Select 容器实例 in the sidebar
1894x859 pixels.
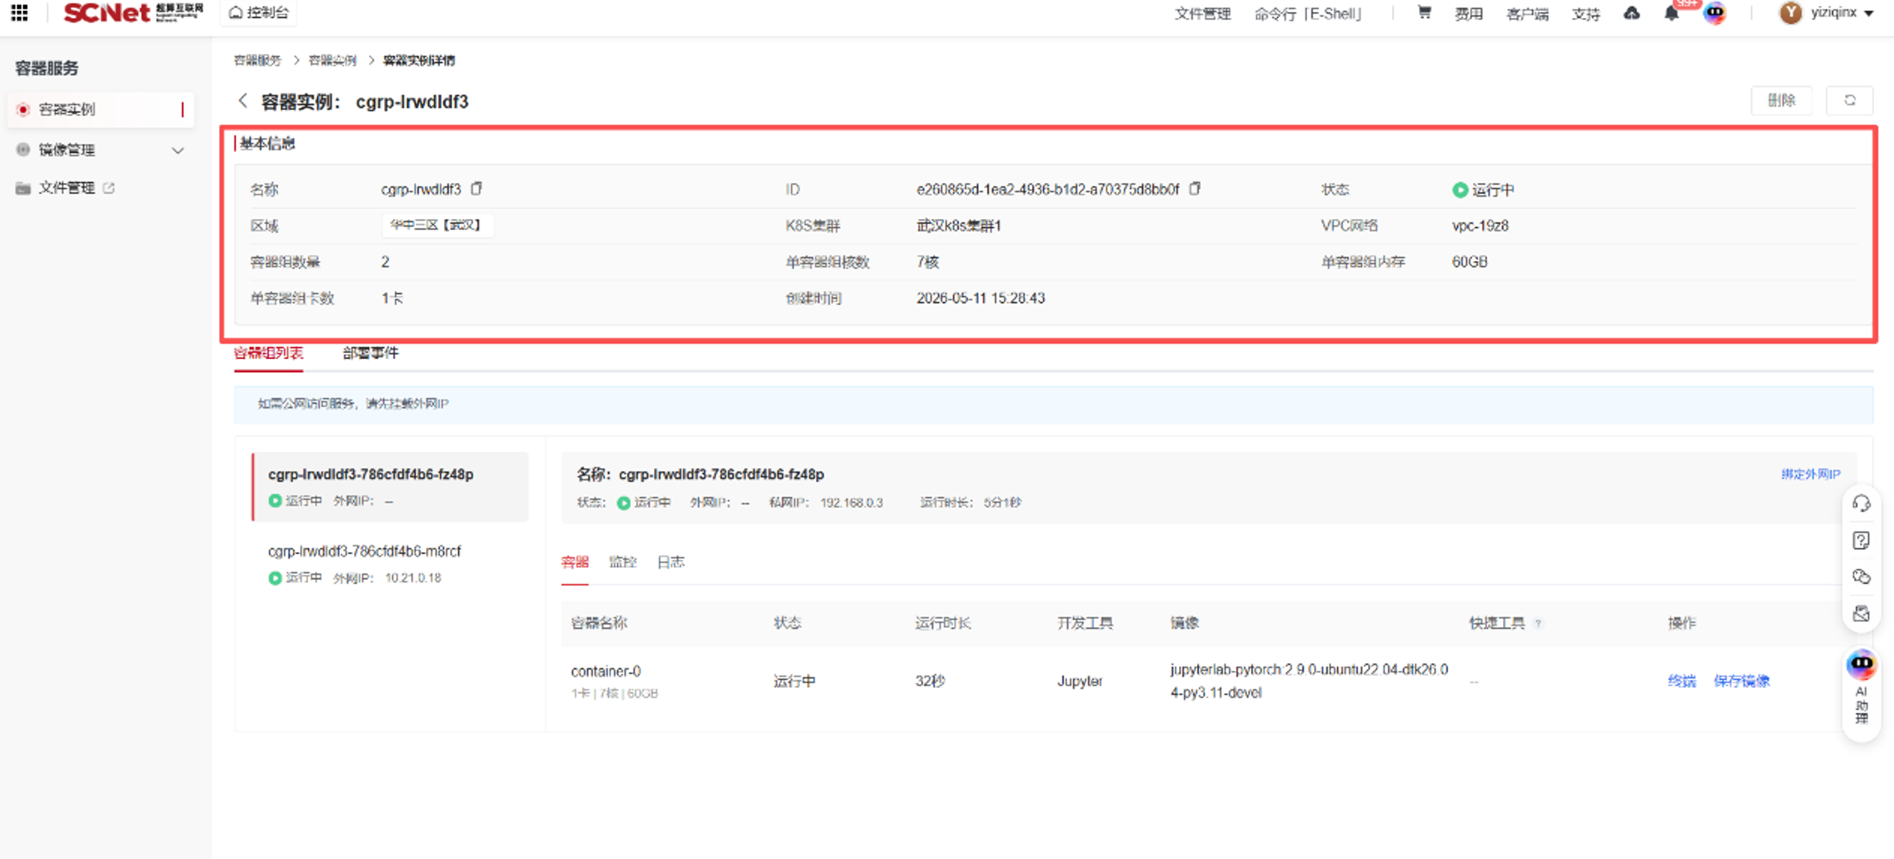click(101, 109)
